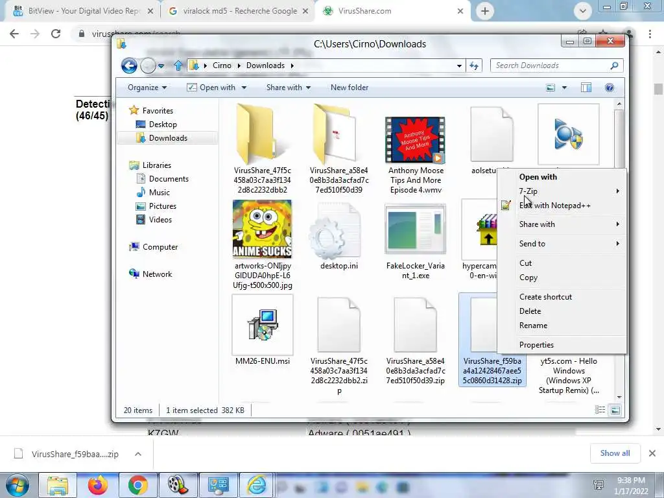Open the Organize menu
Screen dimensions: 664x498
pos(147,88)
